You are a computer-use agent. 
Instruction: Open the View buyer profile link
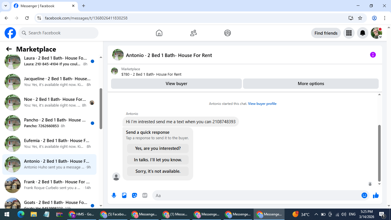coord(262,104)
